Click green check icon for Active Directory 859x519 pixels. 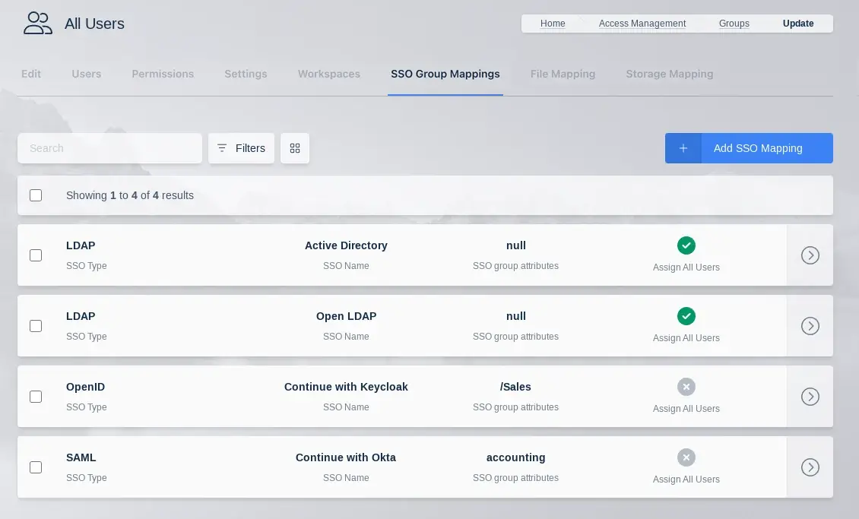686,245
